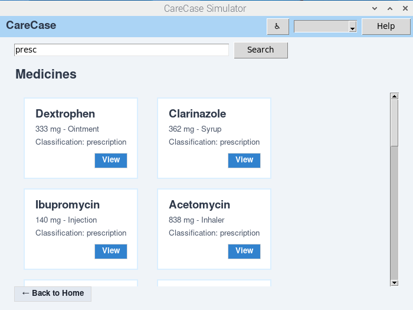
Task: View the Acetomycin medicine details
Action: pos(244,251)
